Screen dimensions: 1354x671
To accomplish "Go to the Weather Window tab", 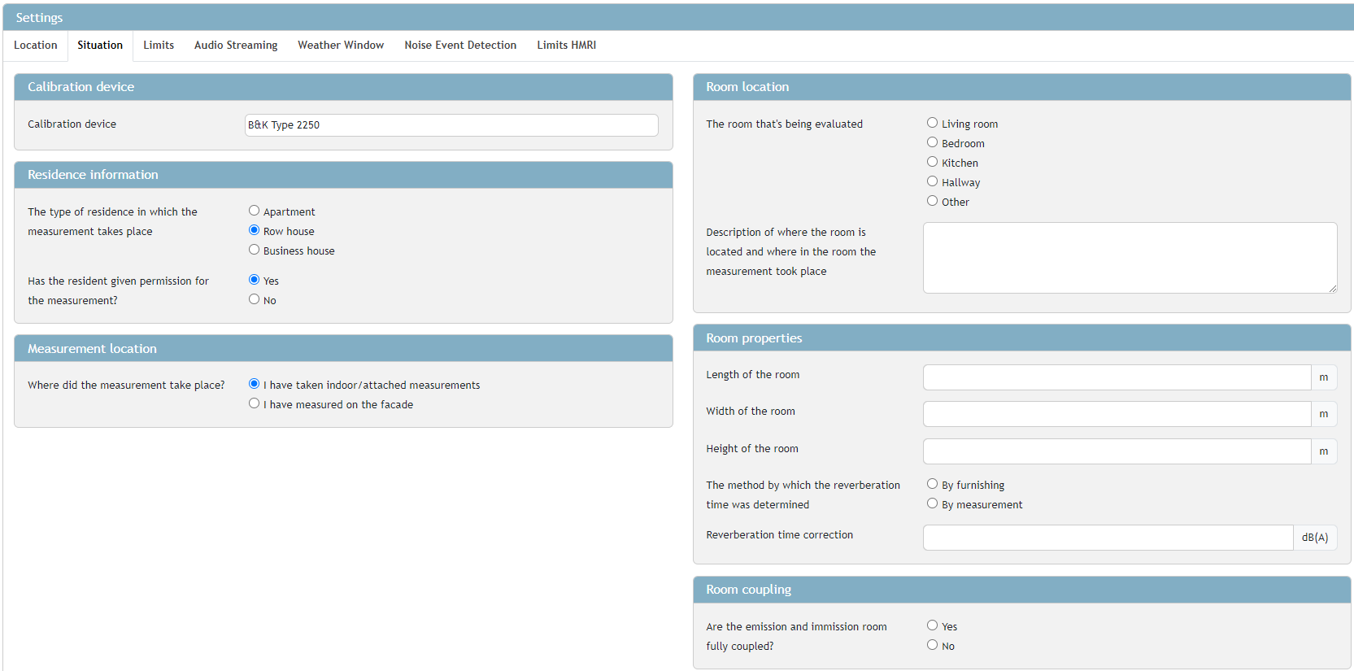I will (341, 46).
